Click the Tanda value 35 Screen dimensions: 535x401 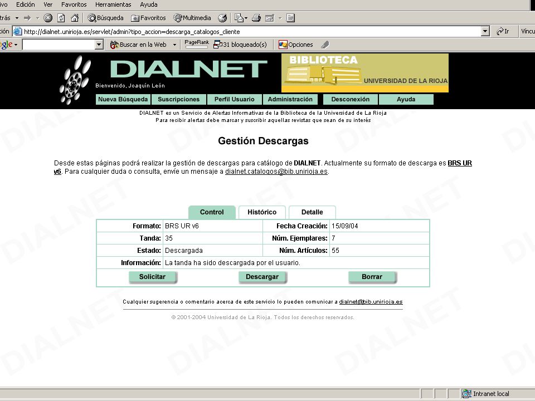coord(169,238)
